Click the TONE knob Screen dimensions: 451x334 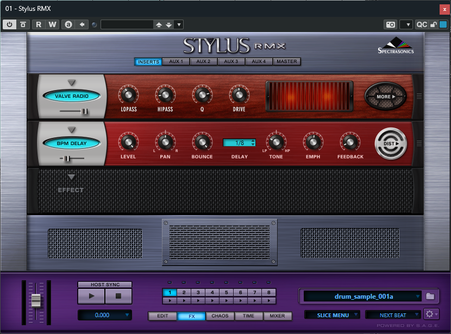[x=276, y=142]
